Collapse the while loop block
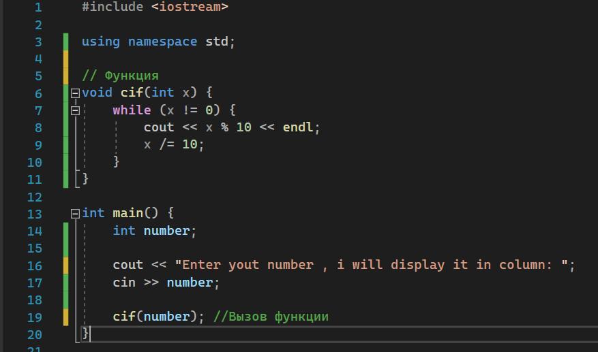 point(75,110)
